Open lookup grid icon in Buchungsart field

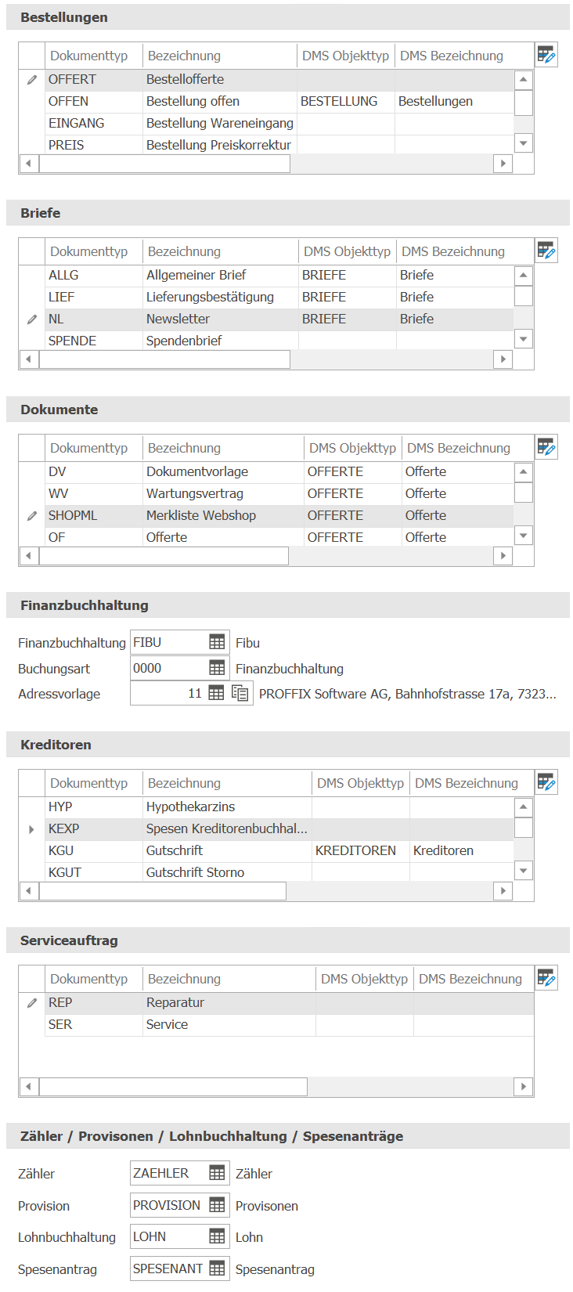[217, 668]
